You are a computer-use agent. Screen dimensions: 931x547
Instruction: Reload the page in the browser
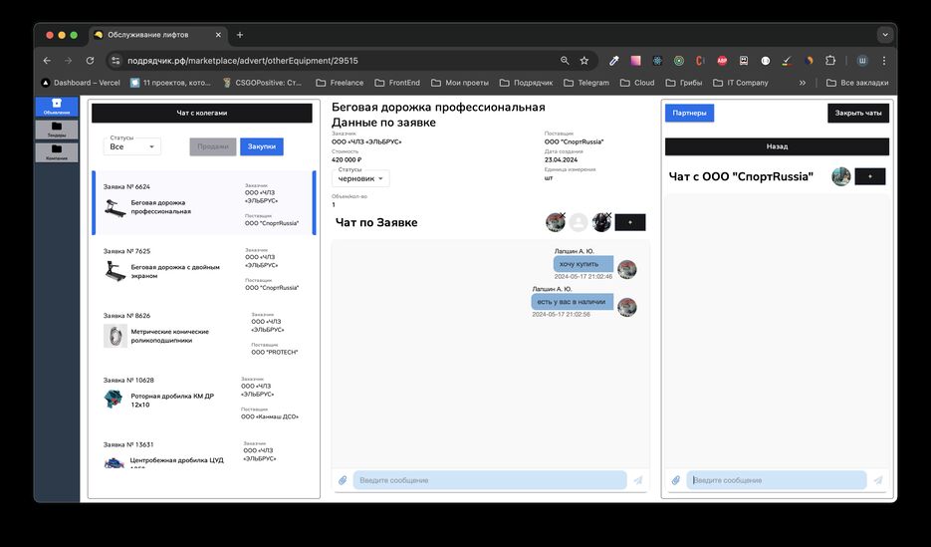point(85,61)
